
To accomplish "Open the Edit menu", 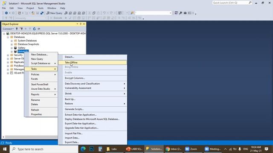I will tap(12, 8).
